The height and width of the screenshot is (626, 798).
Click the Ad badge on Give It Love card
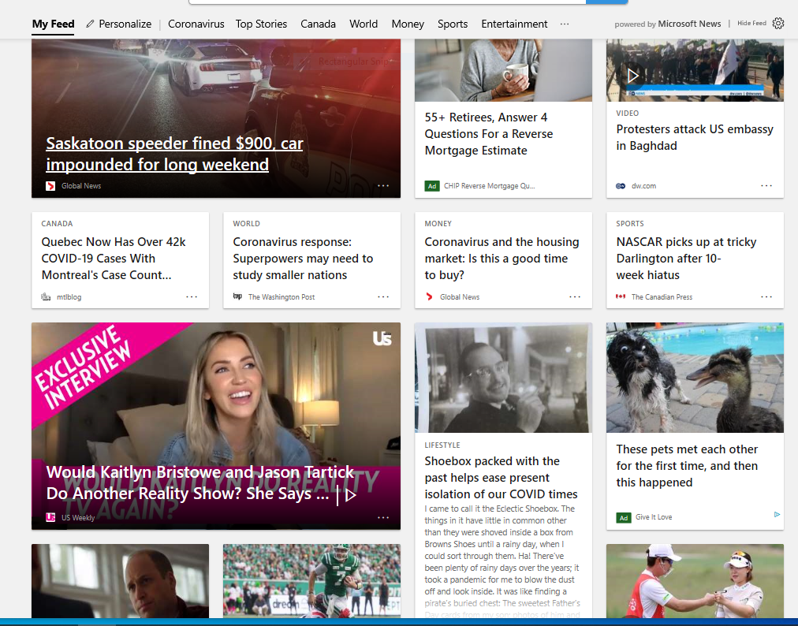click(x=624, y=518)
